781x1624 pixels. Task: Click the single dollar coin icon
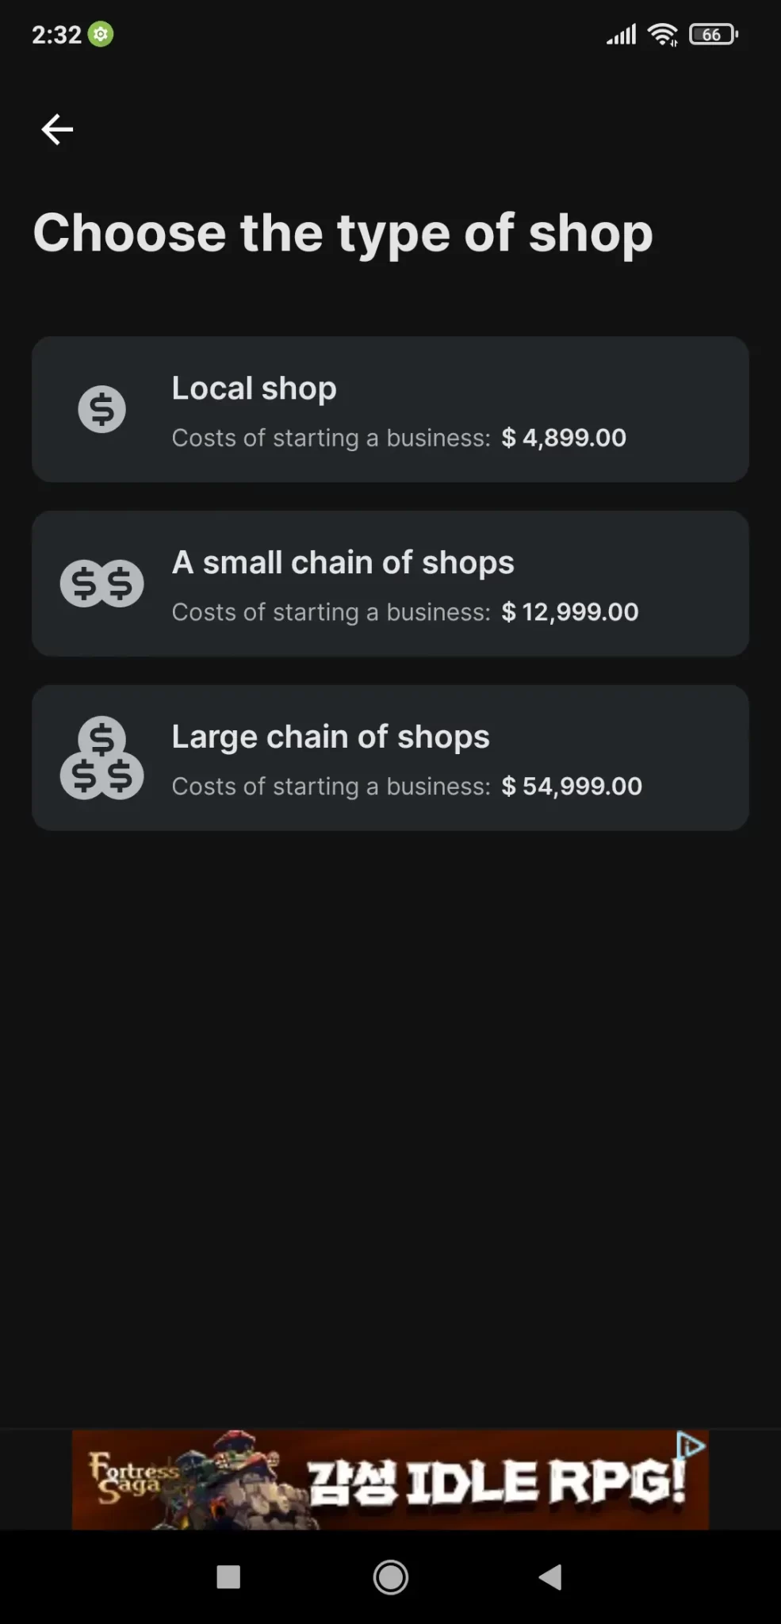coord(101,409)
